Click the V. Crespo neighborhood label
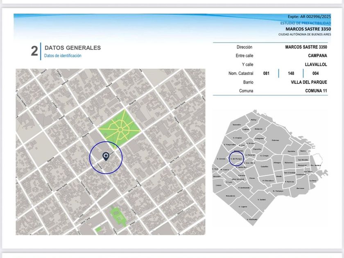The height and width of the screenshot is (258, 344). (265, 156)
